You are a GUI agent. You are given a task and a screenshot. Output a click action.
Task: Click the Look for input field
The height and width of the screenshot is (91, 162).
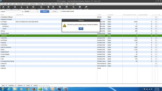(13, 11)
